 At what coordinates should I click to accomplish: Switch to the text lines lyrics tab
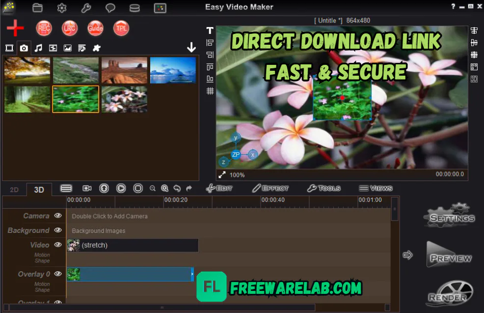point(82,48)
